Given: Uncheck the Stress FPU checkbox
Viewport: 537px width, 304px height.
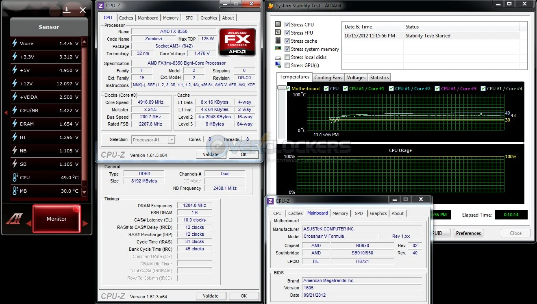Looking at the screenshot, I should pyautogui.click(x=287, y=33).
